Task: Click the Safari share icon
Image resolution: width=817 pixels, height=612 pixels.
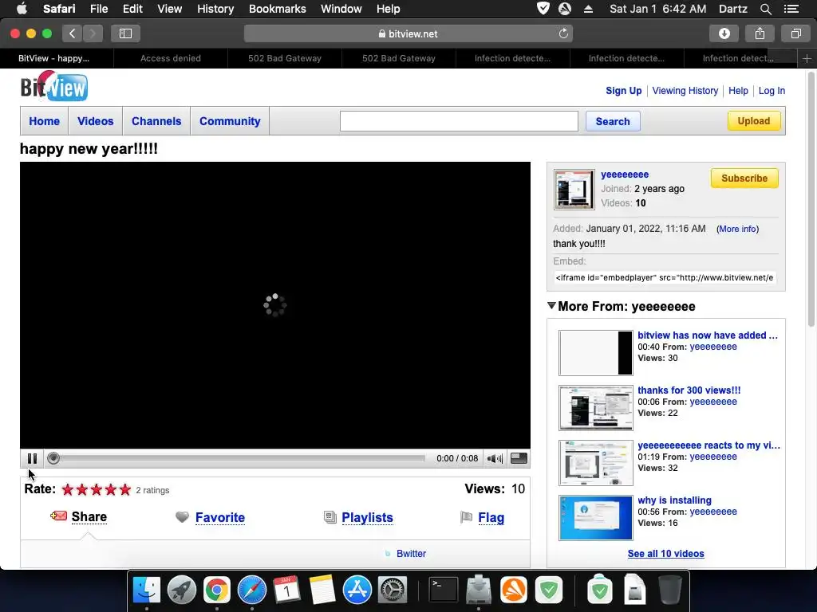Action: tap(760, 33)
